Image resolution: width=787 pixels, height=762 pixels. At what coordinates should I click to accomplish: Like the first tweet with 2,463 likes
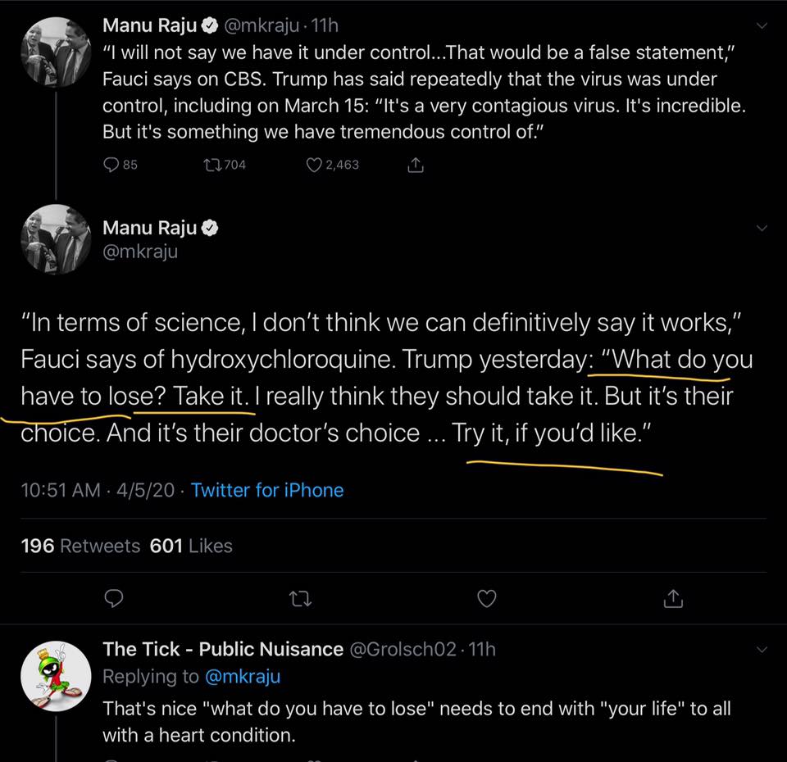tap(313, 165)
